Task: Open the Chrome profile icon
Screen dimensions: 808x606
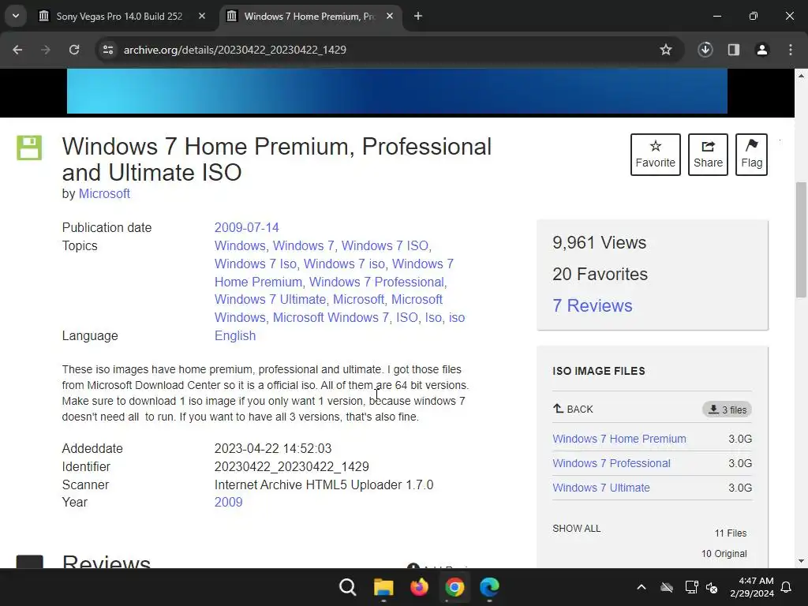Action: [x=762, y=50]
